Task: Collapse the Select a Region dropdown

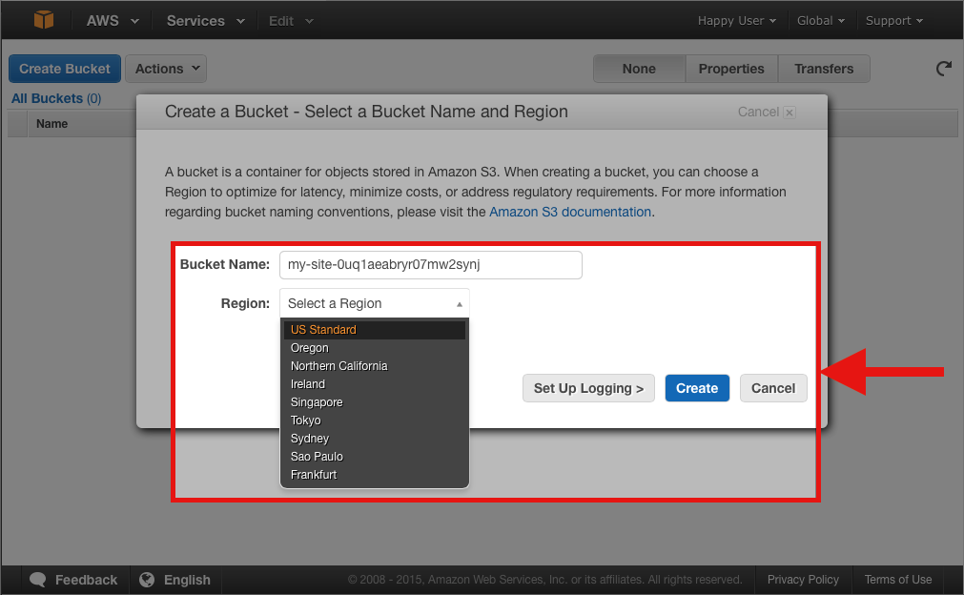Action: pos(375,303)
